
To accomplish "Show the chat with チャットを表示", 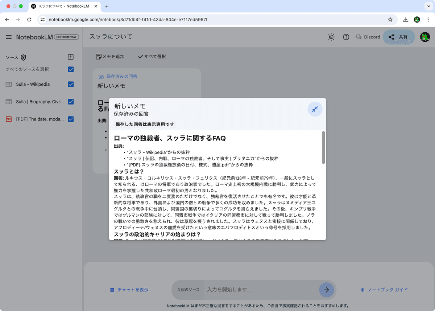I will coord(129,290).
